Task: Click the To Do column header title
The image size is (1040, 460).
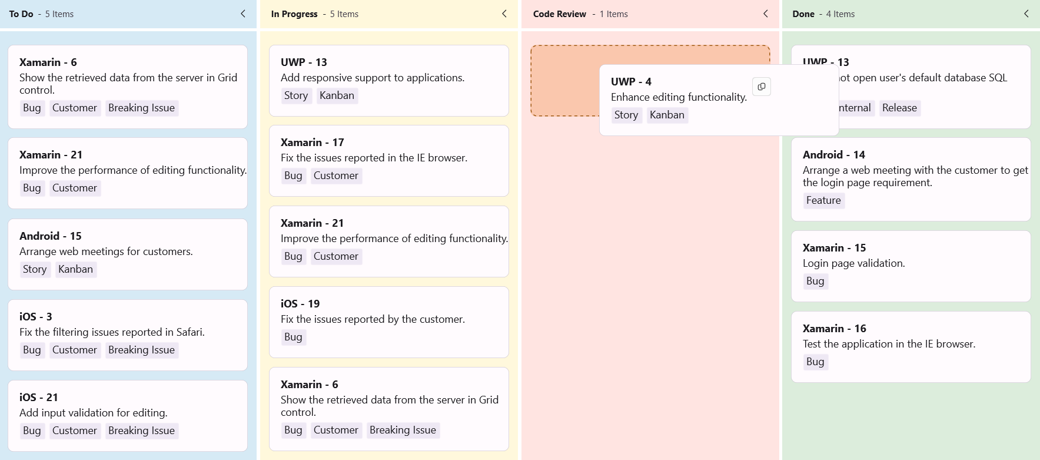Action: 21,14
